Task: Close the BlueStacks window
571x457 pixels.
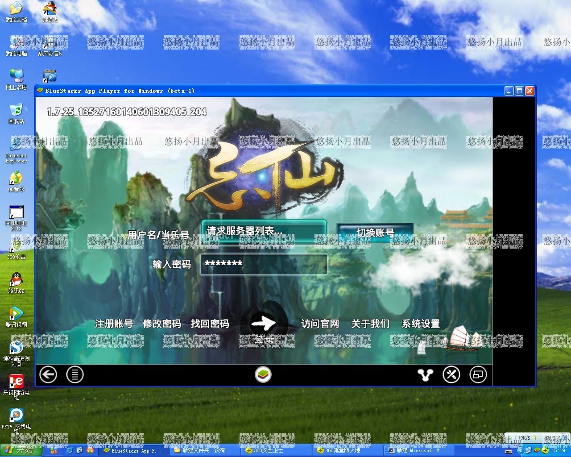Action: pos(530,91)
